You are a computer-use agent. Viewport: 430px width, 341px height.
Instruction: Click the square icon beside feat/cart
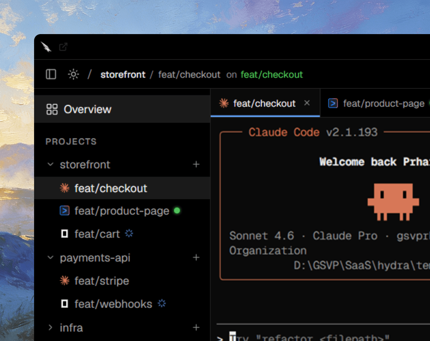[x=65, y=234]
